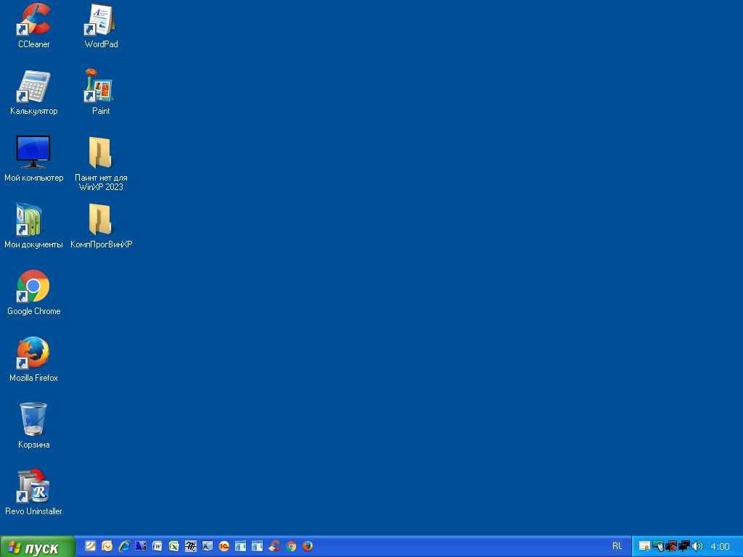This screenshot has width=743, height=557.
Task: Click the first quick launch icon with pen
Action: pos(90,546)
